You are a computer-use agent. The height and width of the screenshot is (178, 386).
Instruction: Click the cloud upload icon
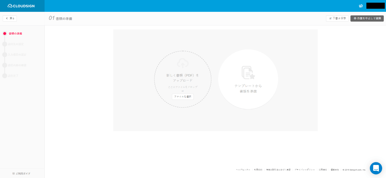[182, 63]
